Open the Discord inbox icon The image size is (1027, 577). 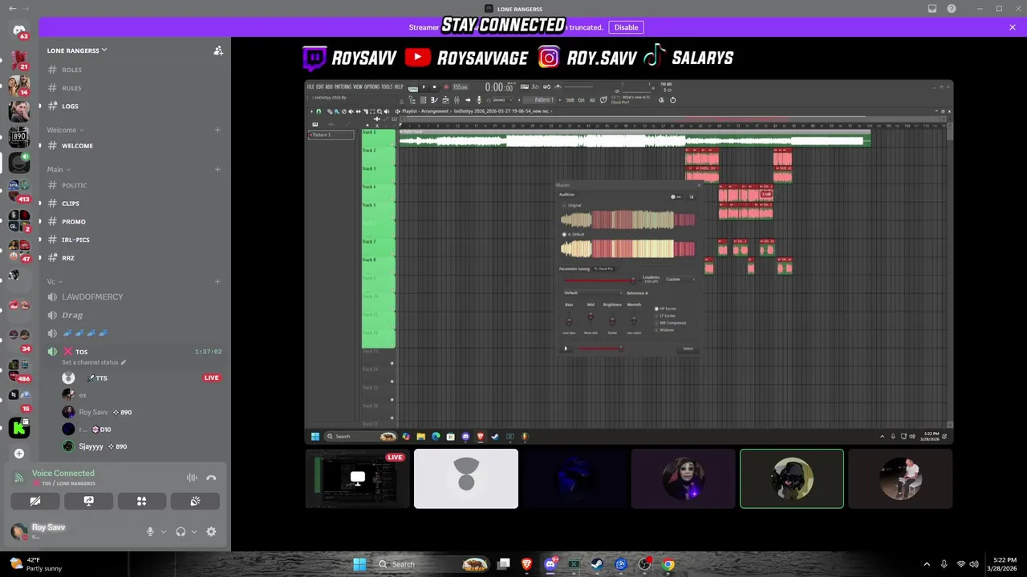click(932, 9)
